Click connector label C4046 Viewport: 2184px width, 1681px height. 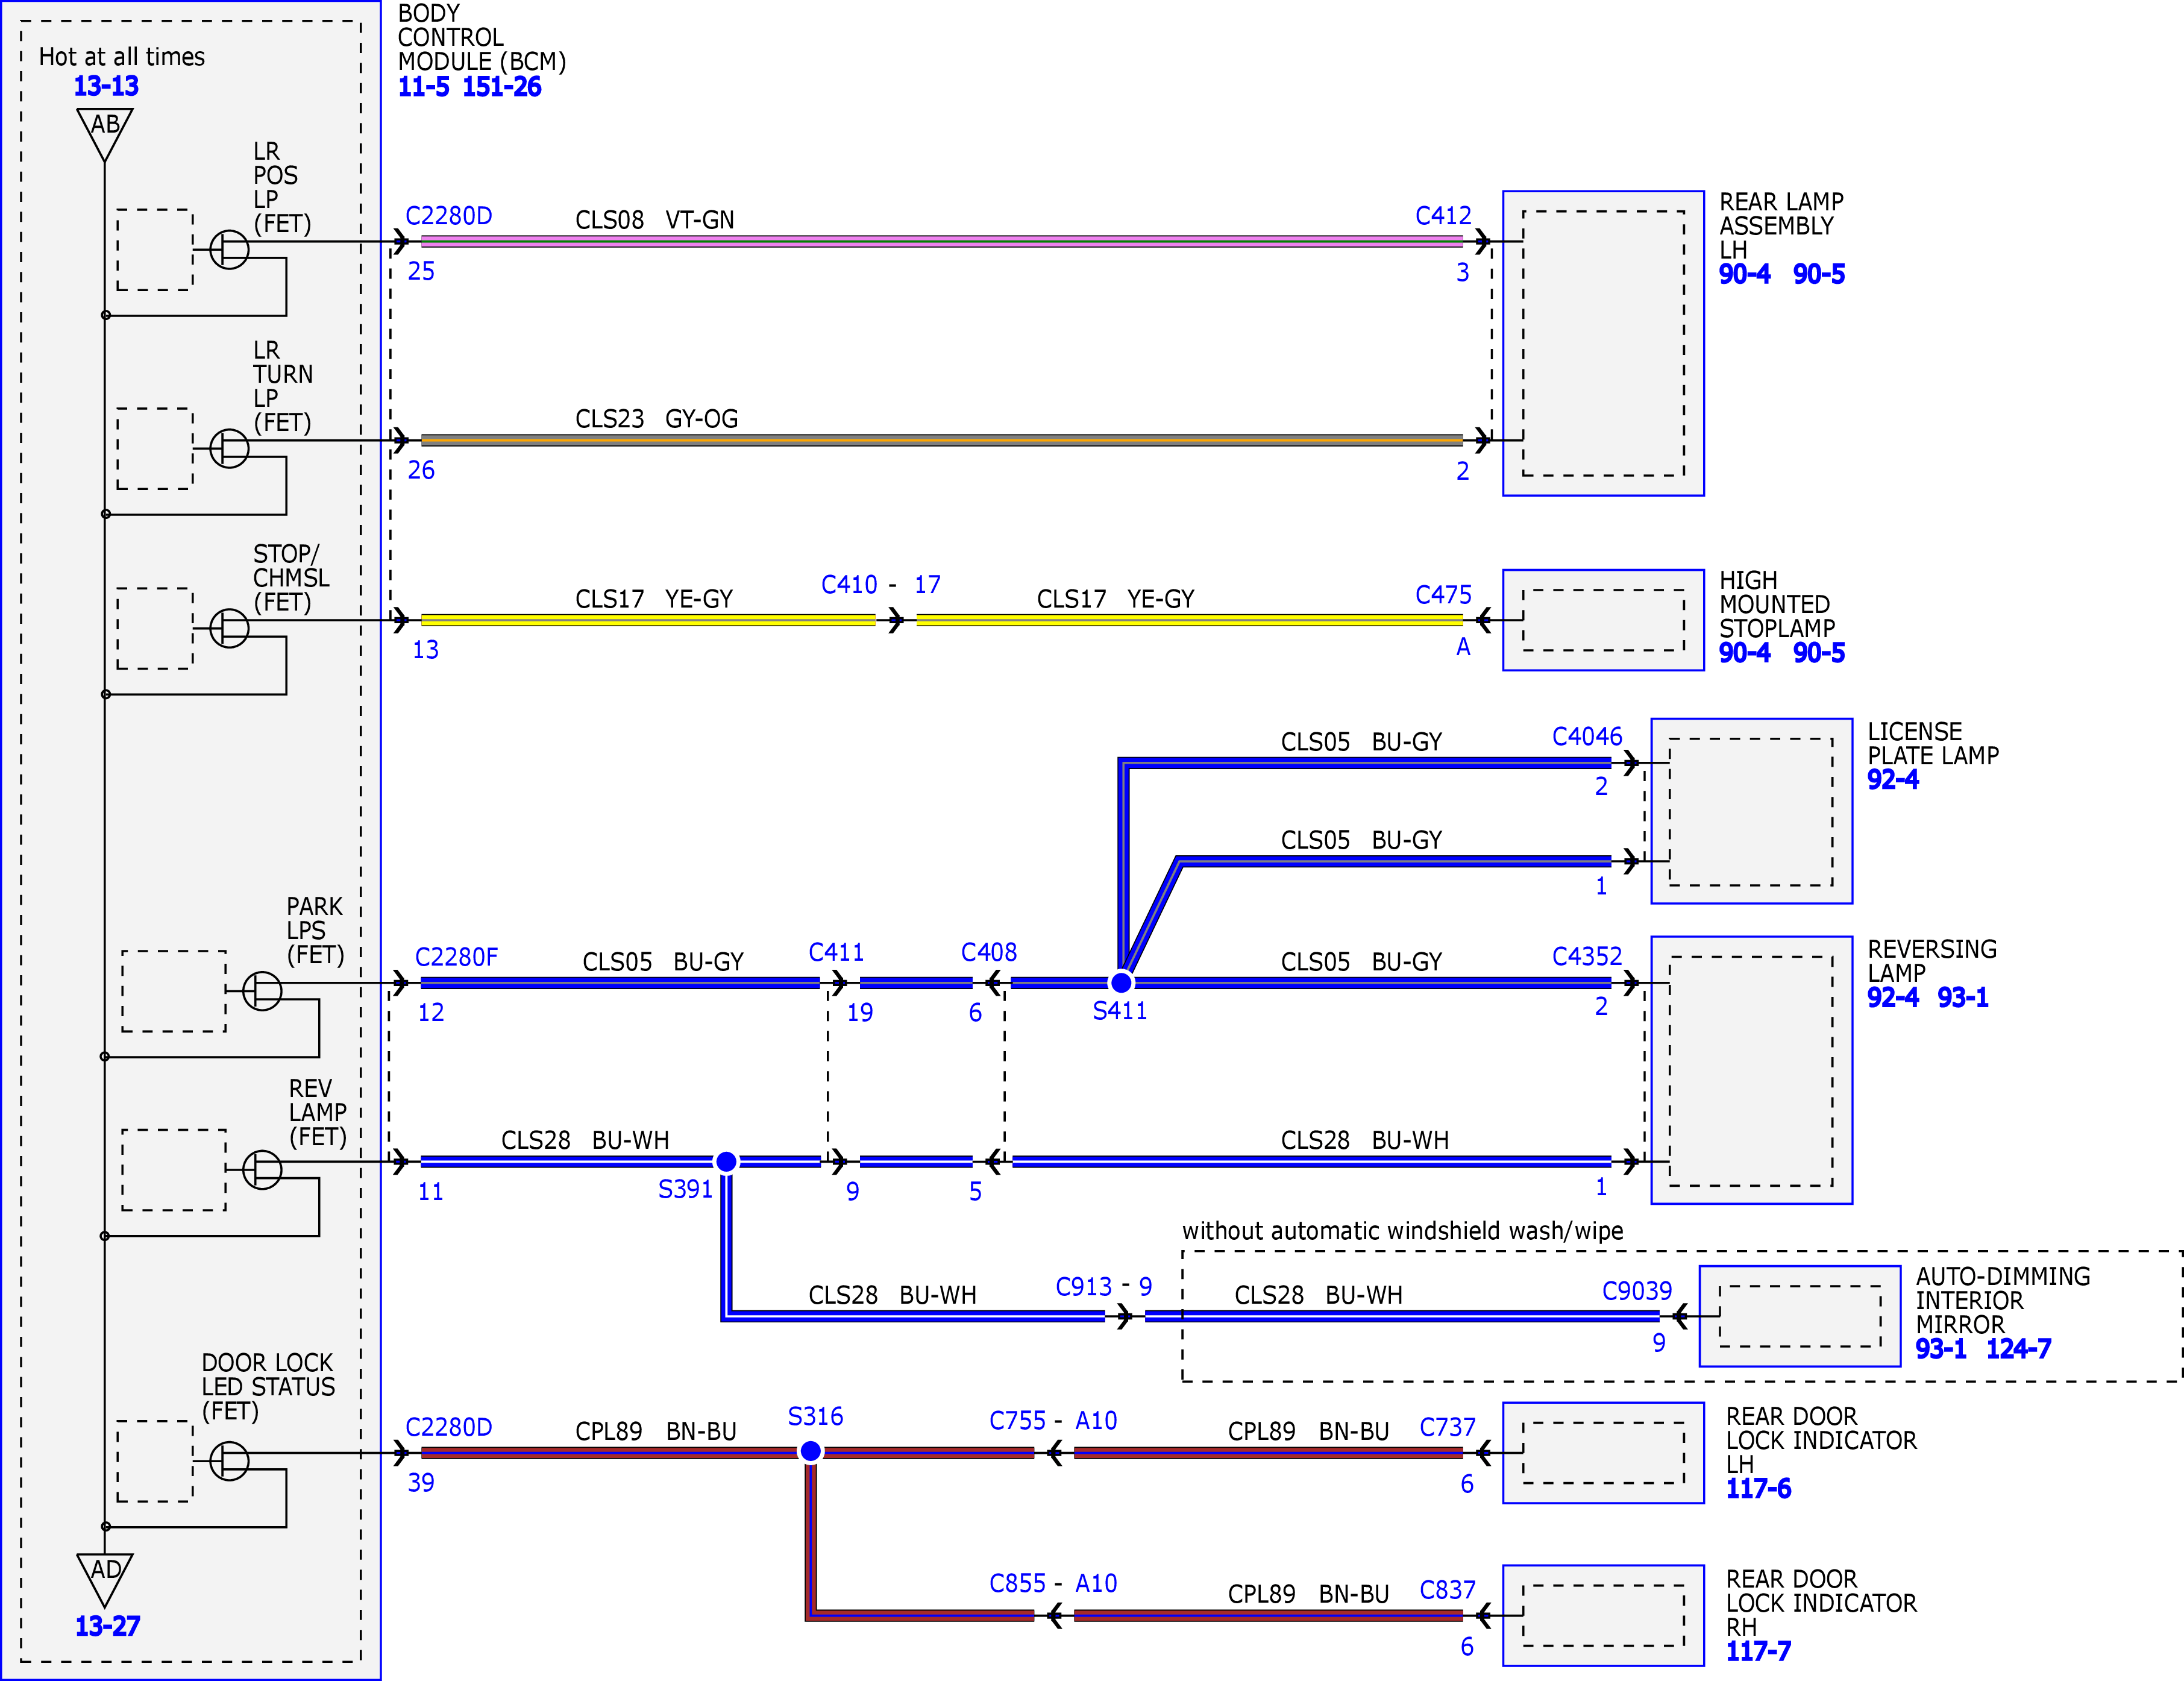coord(1587,737)
